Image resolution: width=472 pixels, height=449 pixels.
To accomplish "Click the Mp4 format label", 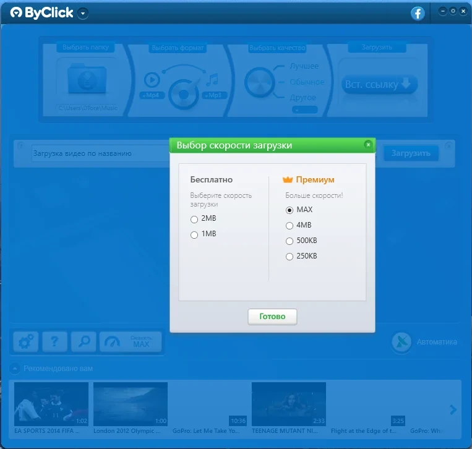I will [152, 95].
